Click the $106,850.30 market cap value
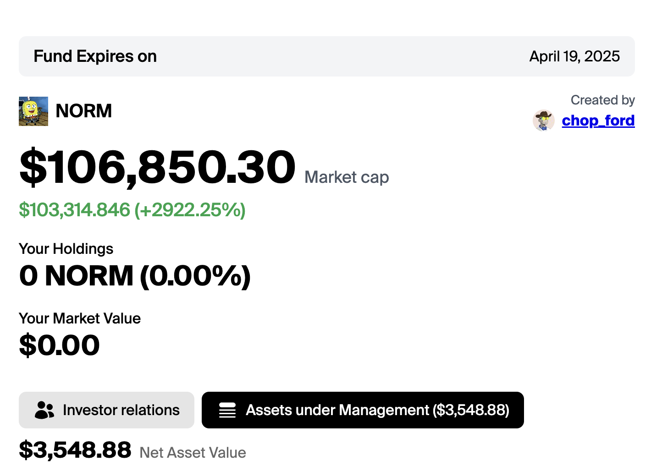Image resolution: width=651 pixels, height=471 pixels. pyautogui.click(x=158, y=168)
